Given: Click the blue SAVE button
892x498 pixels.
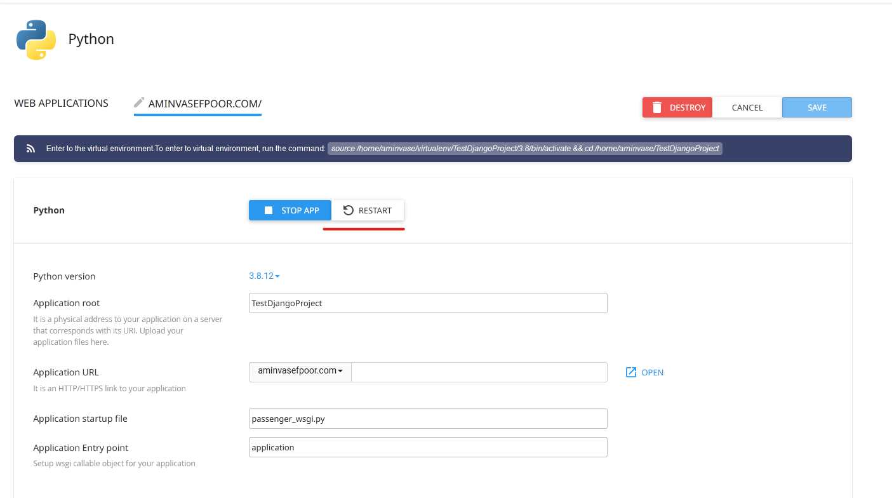Looking at the screenshot, I should point(816,107).
